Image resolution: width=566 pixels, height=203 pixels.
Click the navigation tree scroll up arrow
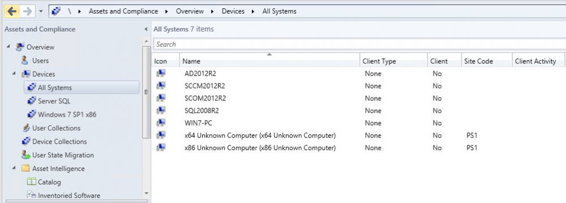click(146, 41)
